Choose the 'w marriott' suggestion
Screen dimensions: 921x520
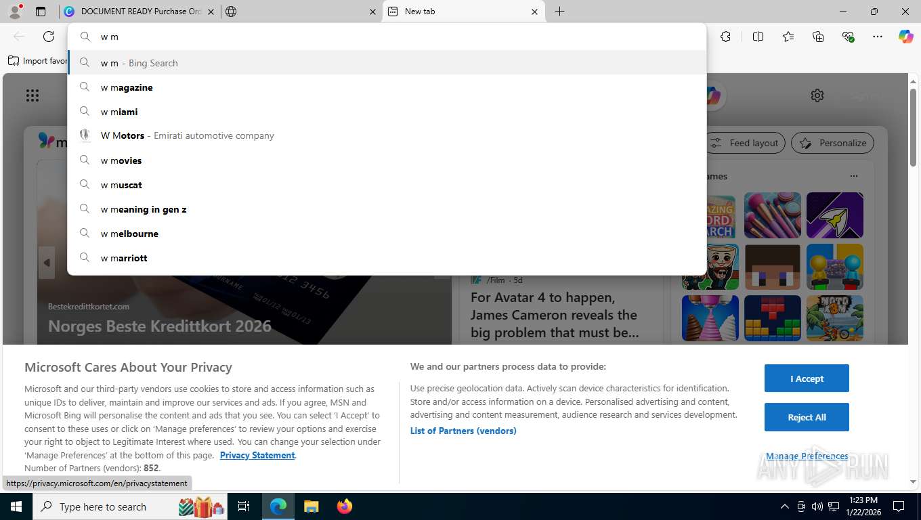pyautogui.click(x=387, y=258)
